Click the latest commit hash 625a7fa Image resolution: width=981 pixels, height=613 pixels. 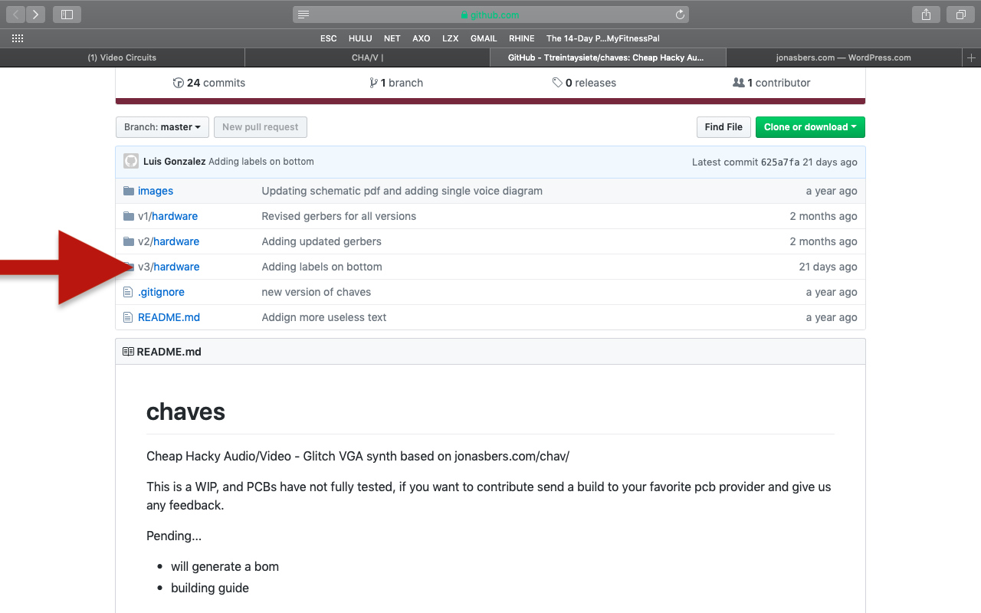tap(779, 162)
